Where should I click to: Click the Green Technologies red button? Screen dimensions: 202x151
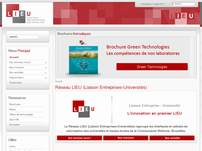pyautogui.click(x=152, y=67)
